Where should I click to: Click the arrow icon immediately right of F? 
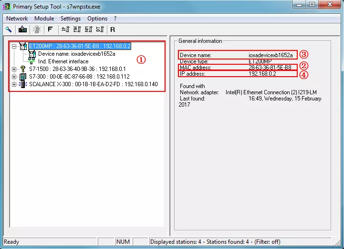click(65, 30)
